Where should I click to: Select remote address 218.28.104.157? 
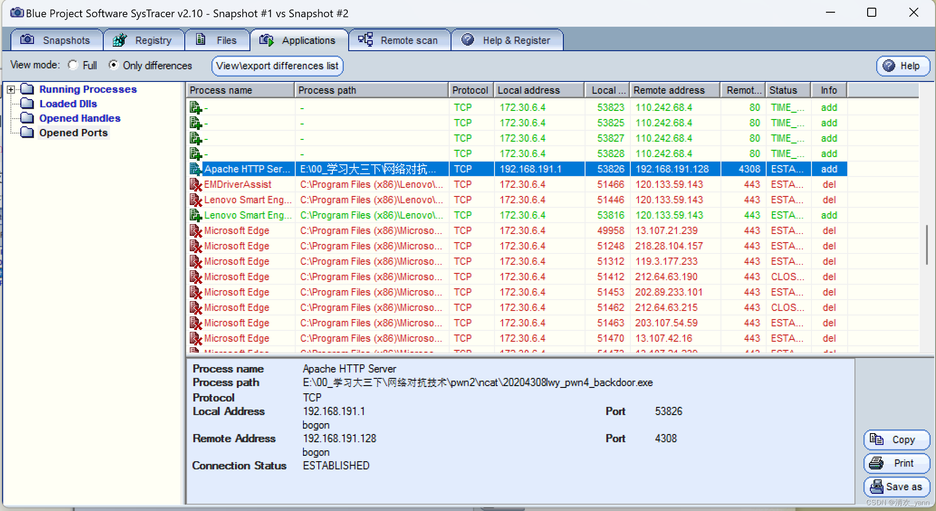[669, 246]
